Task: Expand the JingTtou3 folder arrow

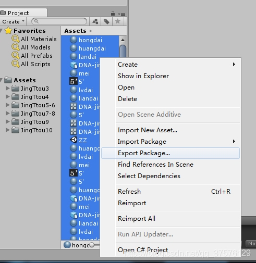Action: (x=7, y=89)
